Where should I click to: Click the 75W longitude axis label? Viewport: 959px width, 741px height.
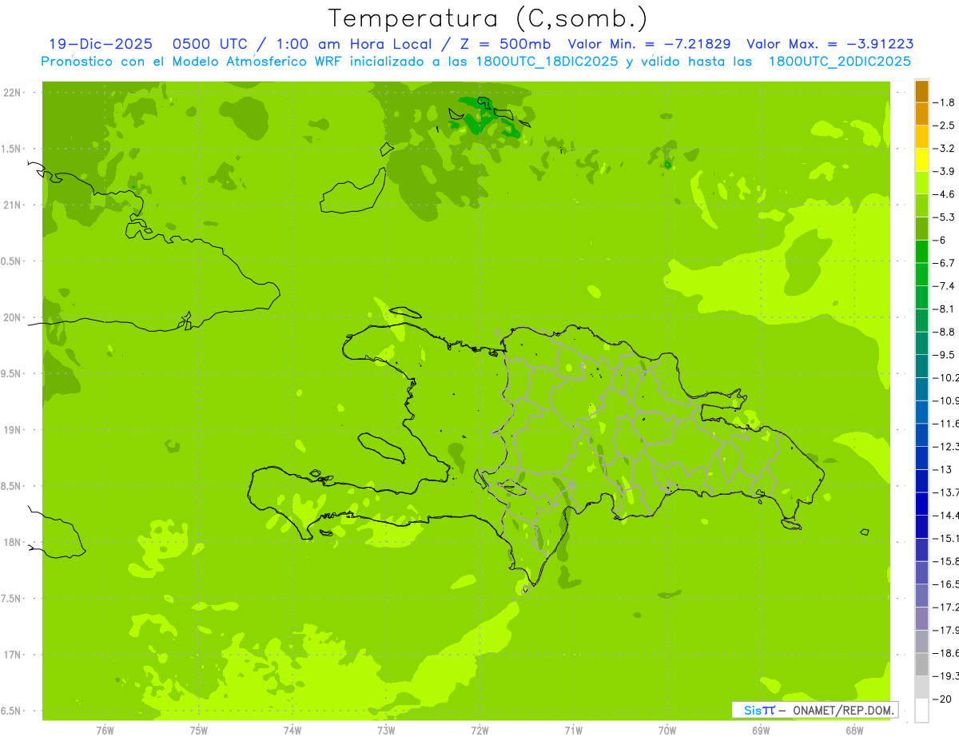coord(199,731)
